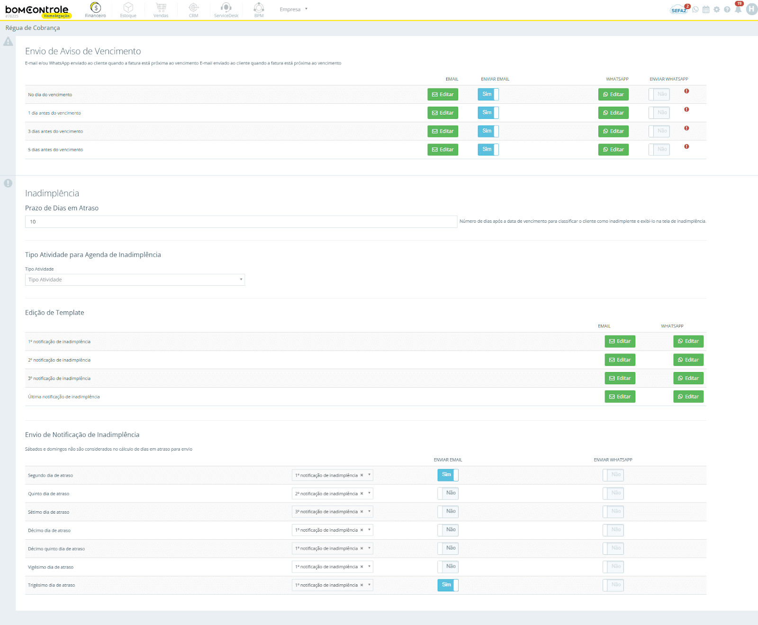Open the CRM module
The width and height of the screenshot is (758, 625).
[x=194, y=10]
